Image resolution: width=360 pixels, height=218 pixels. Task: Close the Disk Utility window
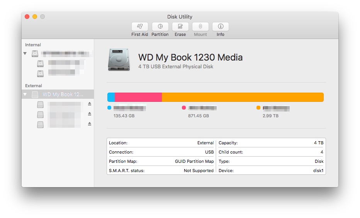click(x=27, y=17)
